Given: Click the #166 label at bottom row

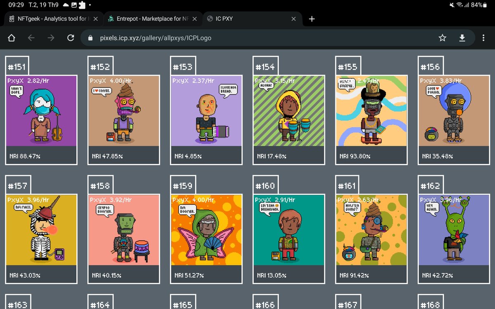Looking at the screenshot, I should point(265,305).
